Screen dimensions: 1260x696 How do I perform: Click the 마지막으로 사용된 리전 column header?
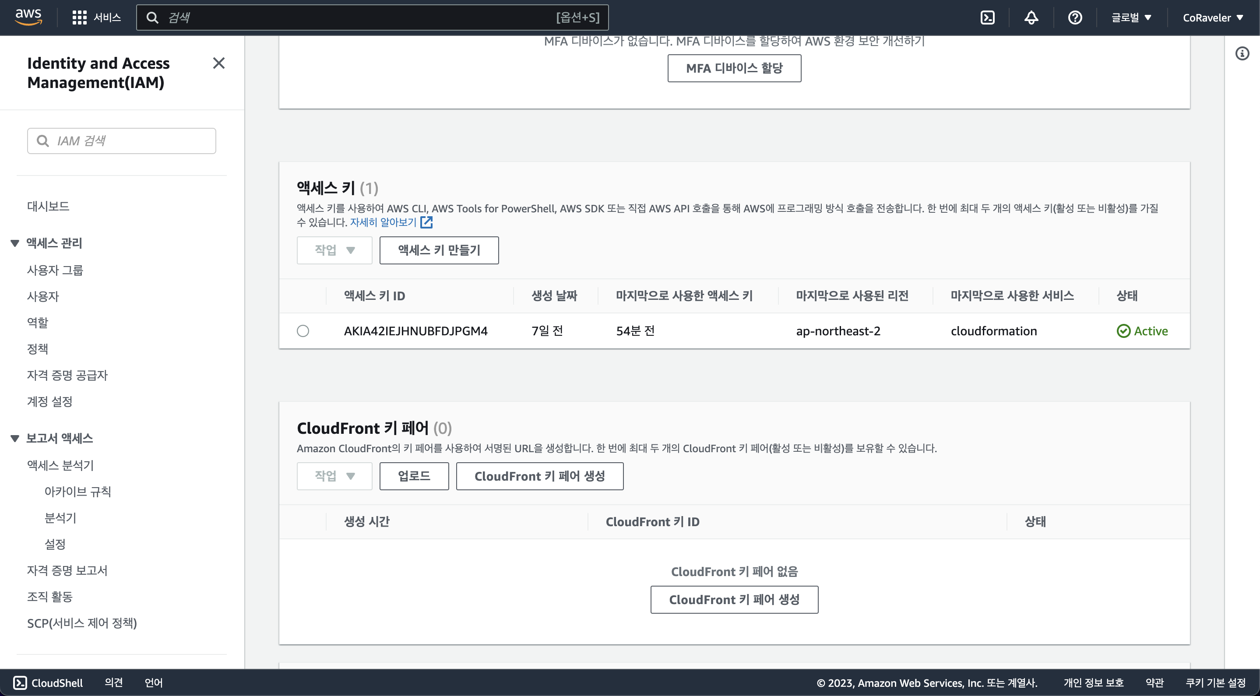852,296
